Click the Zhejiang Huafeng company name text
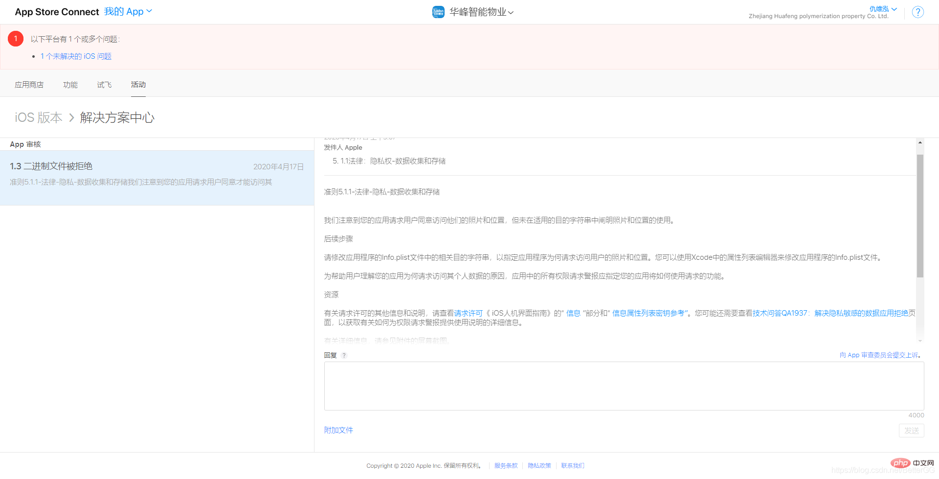 tap(818, 16)
